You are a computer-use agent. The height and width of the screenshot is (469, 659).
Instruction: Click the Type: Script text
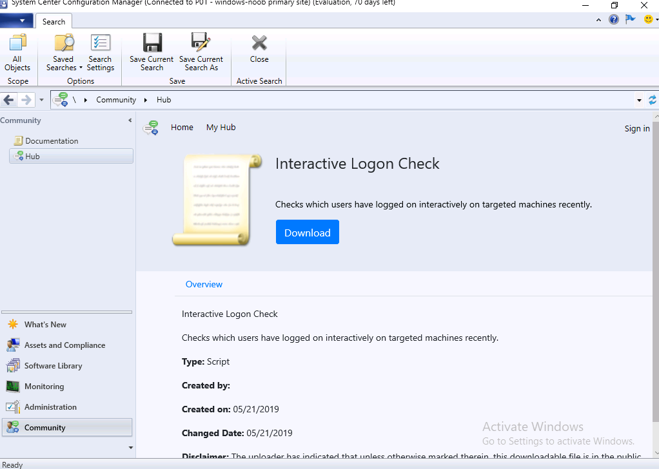(x=206, y=362)
